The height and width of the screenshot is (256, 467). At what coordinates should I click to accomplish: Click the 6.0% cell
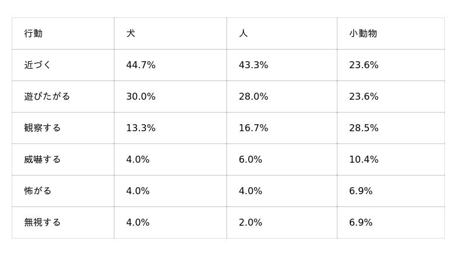(250, 159)
